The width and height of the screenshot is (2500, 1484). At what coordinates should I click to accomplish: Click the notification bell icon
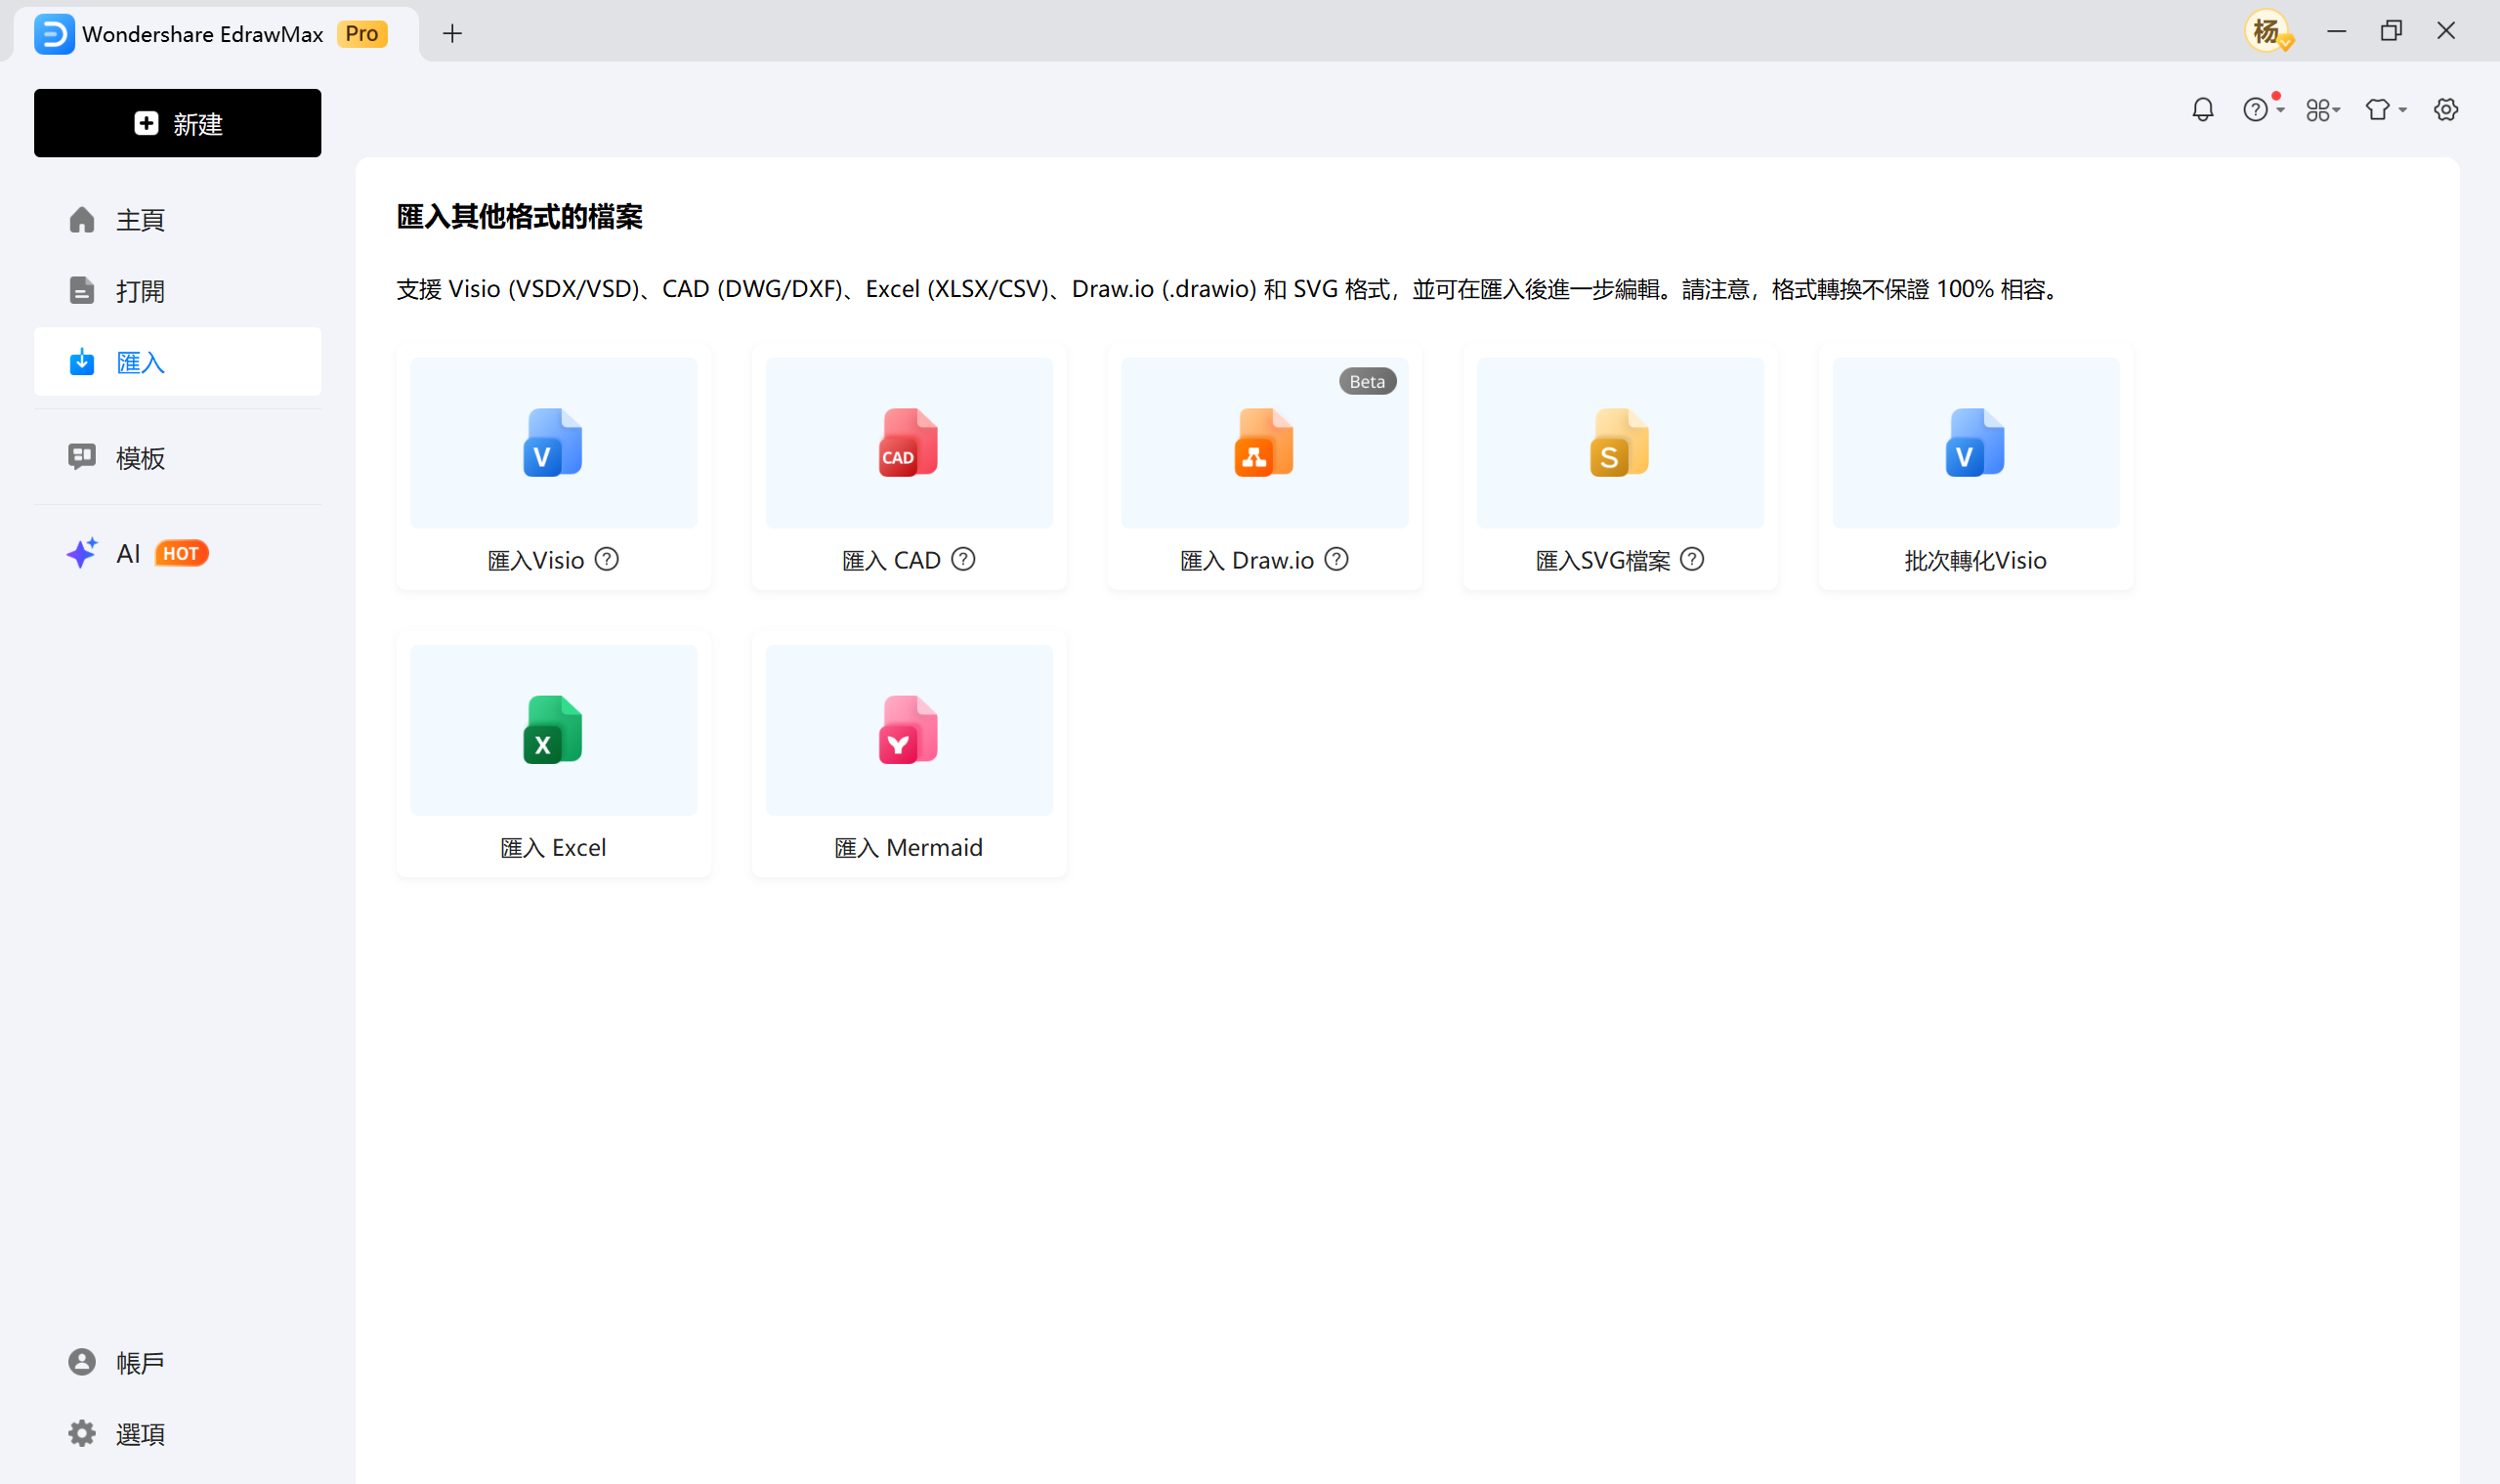pos(2202,110)
